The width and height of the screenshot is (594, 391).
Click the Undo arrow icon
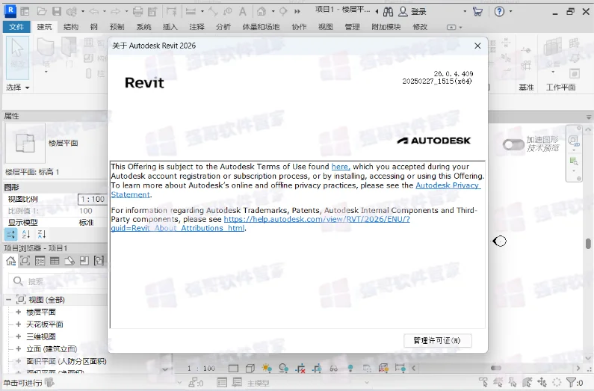[x=93, y=12]
